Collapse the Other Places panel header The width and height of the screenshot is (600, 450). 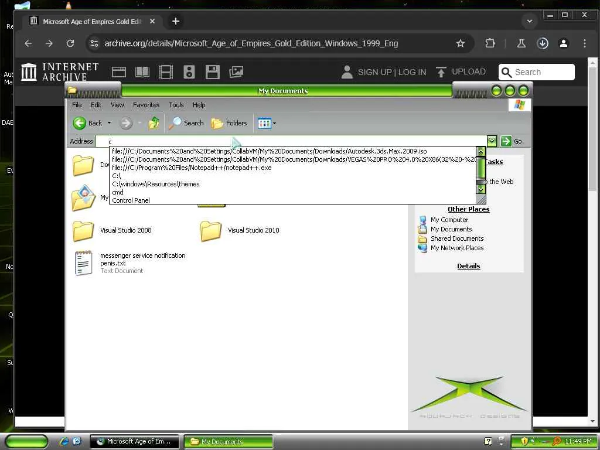pos(468,209)
